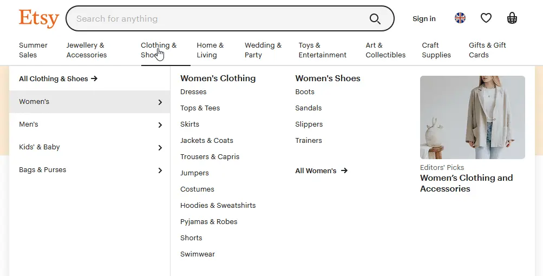Open favourites via the heart icon
This screenshot has height=276, width=543.
click(486, 18)
